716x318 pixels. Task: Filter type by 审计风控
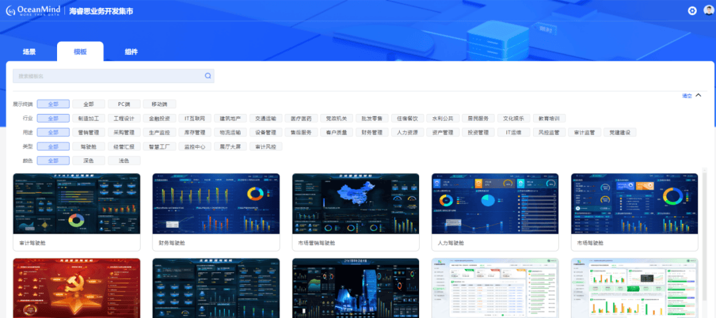tap(266, 146)
